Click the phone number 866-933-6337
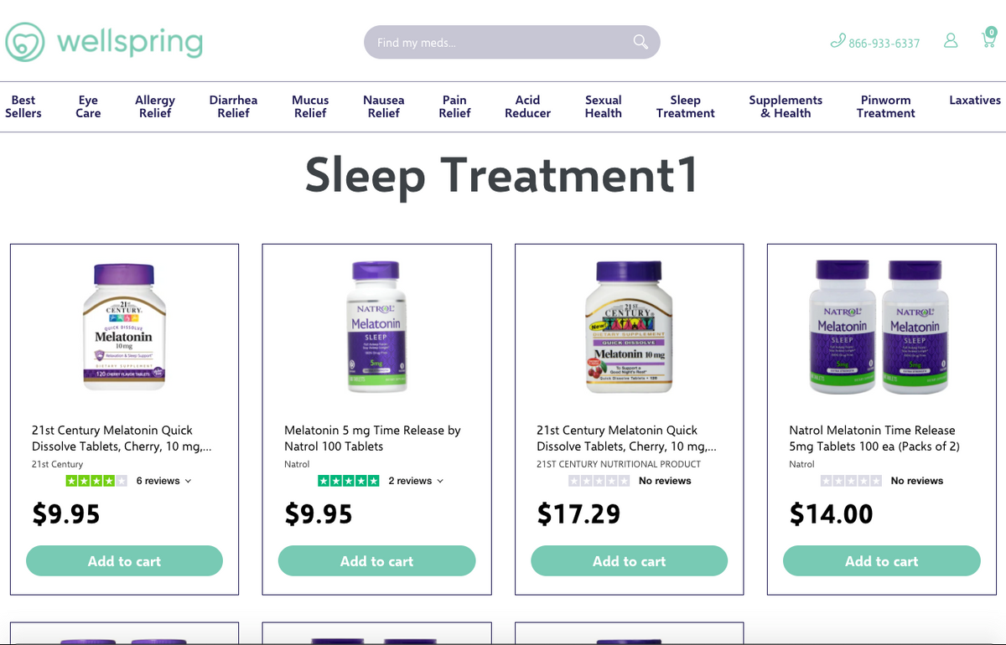 tap(884, 43)
